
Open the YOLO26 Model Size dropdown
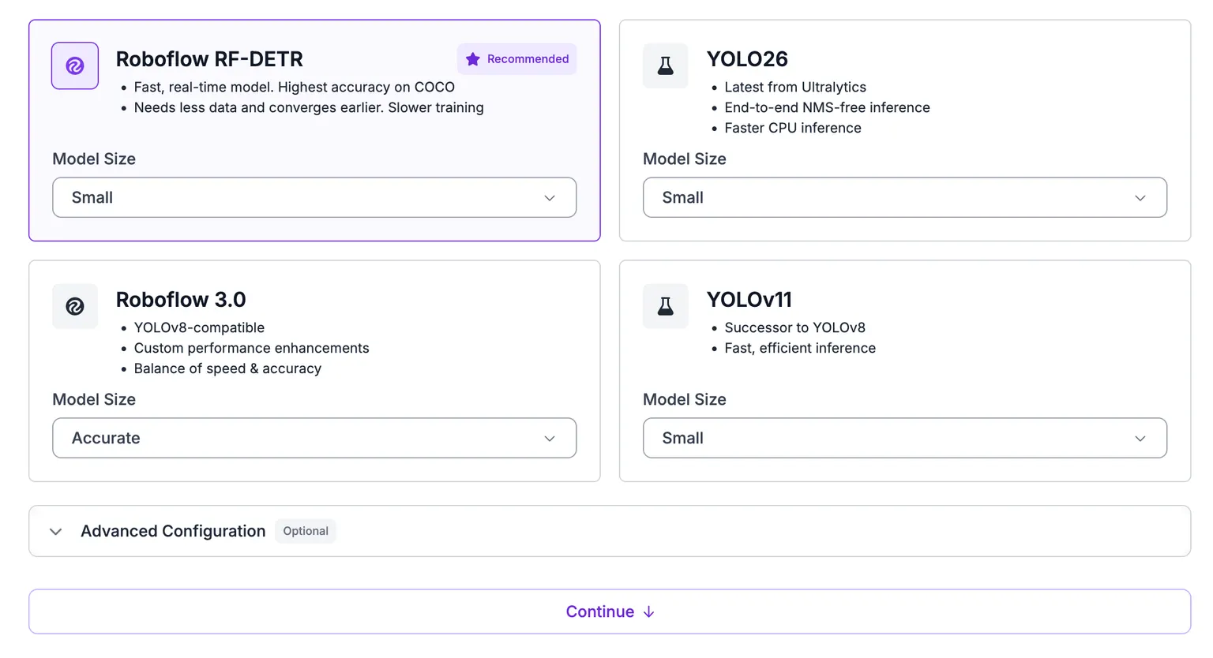tap(905, 197)
